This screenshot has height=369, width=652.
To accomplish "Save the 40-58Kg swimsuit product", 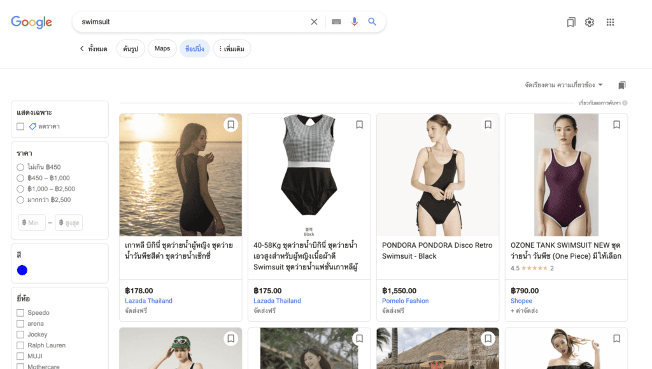I will [x=359, y=124].
